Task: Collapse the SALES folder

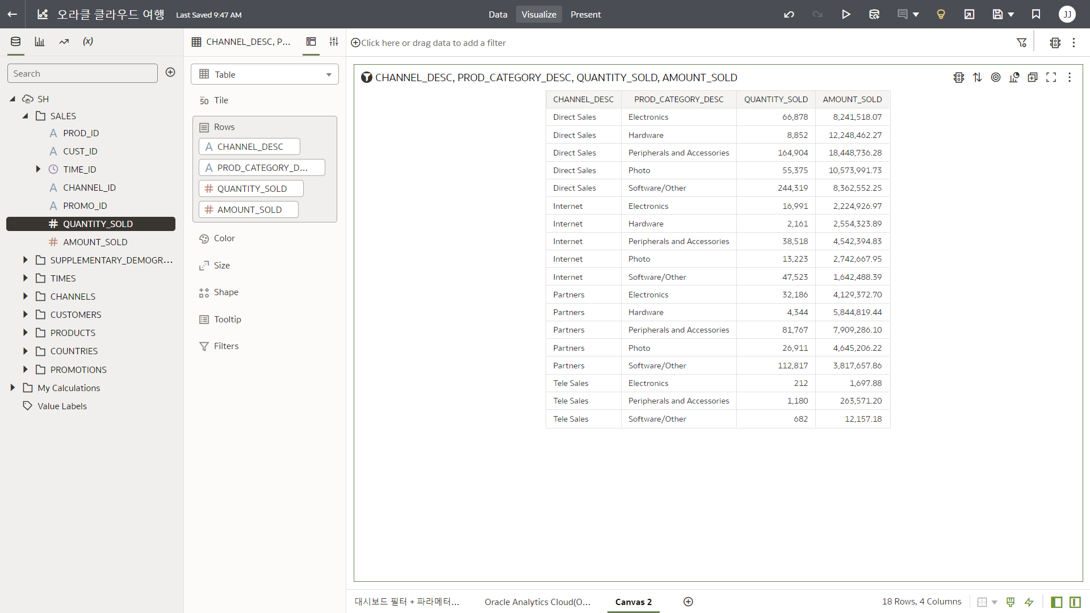Action: point(25,116)
